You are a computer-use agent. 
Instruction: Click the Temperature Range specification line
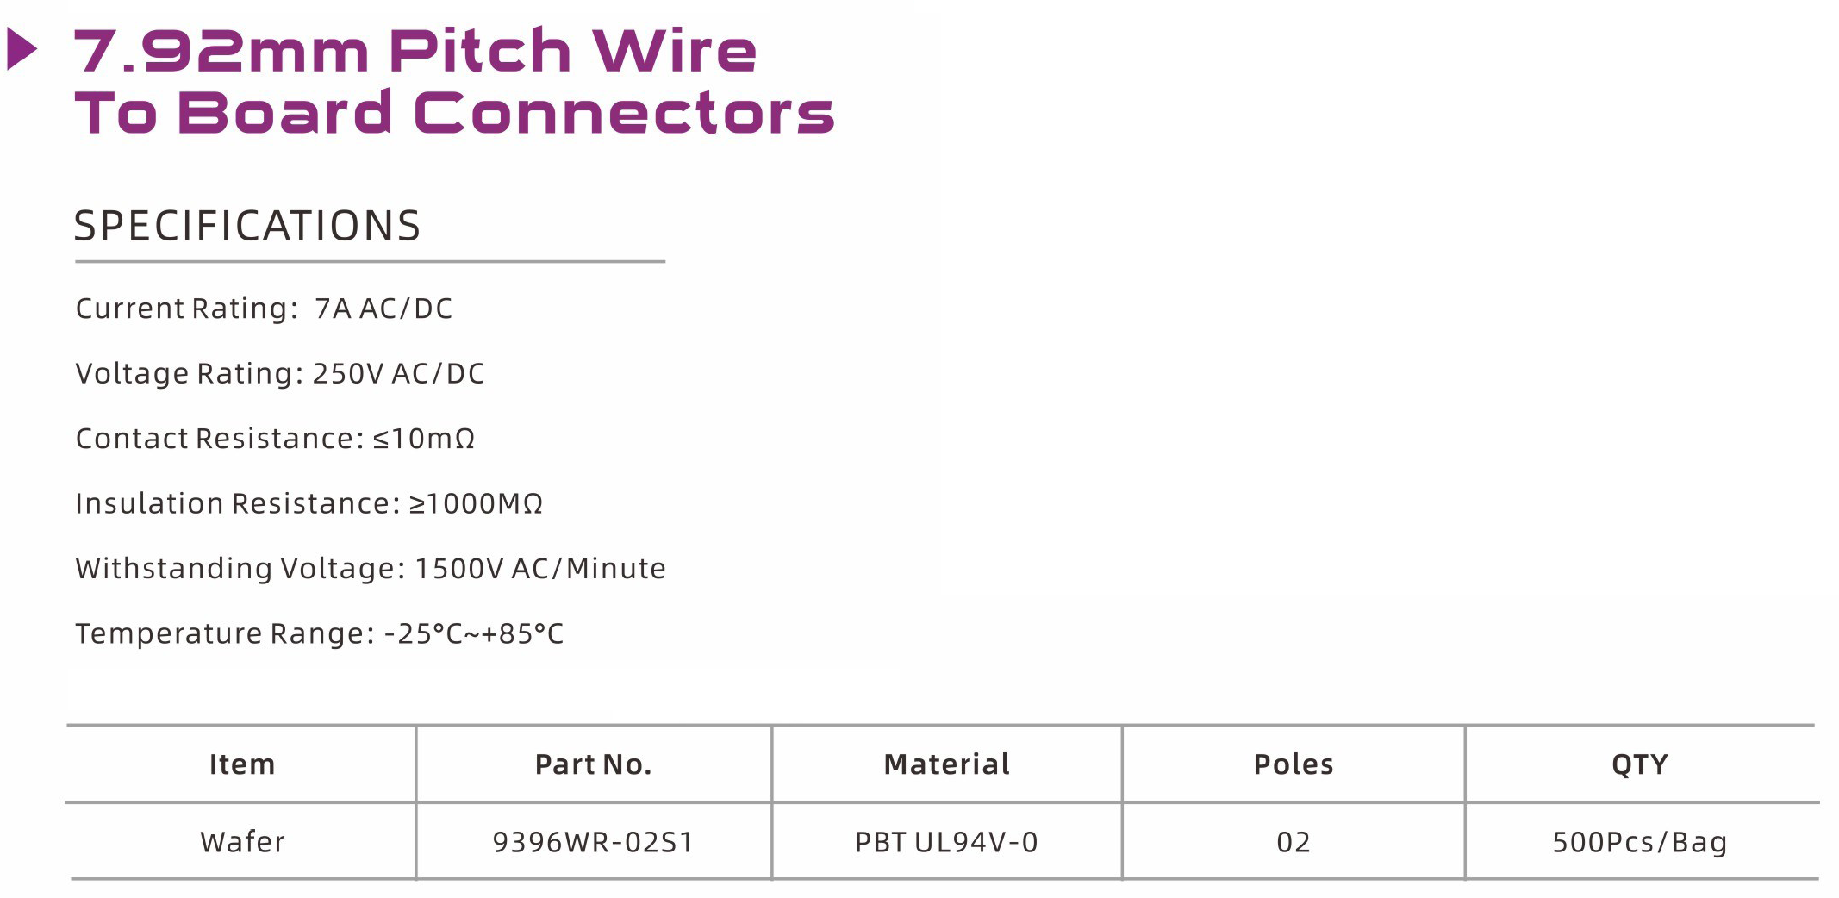(319, 633)
